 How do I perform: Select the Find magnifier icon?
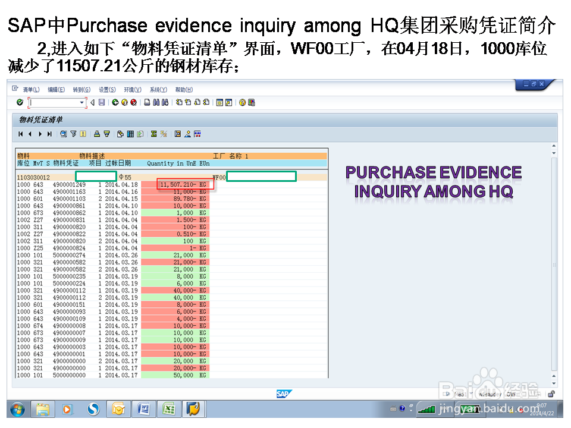click(x=62, y=134)
